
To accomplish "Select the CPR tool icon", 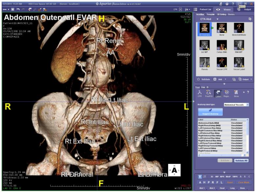I will (200, 93).
